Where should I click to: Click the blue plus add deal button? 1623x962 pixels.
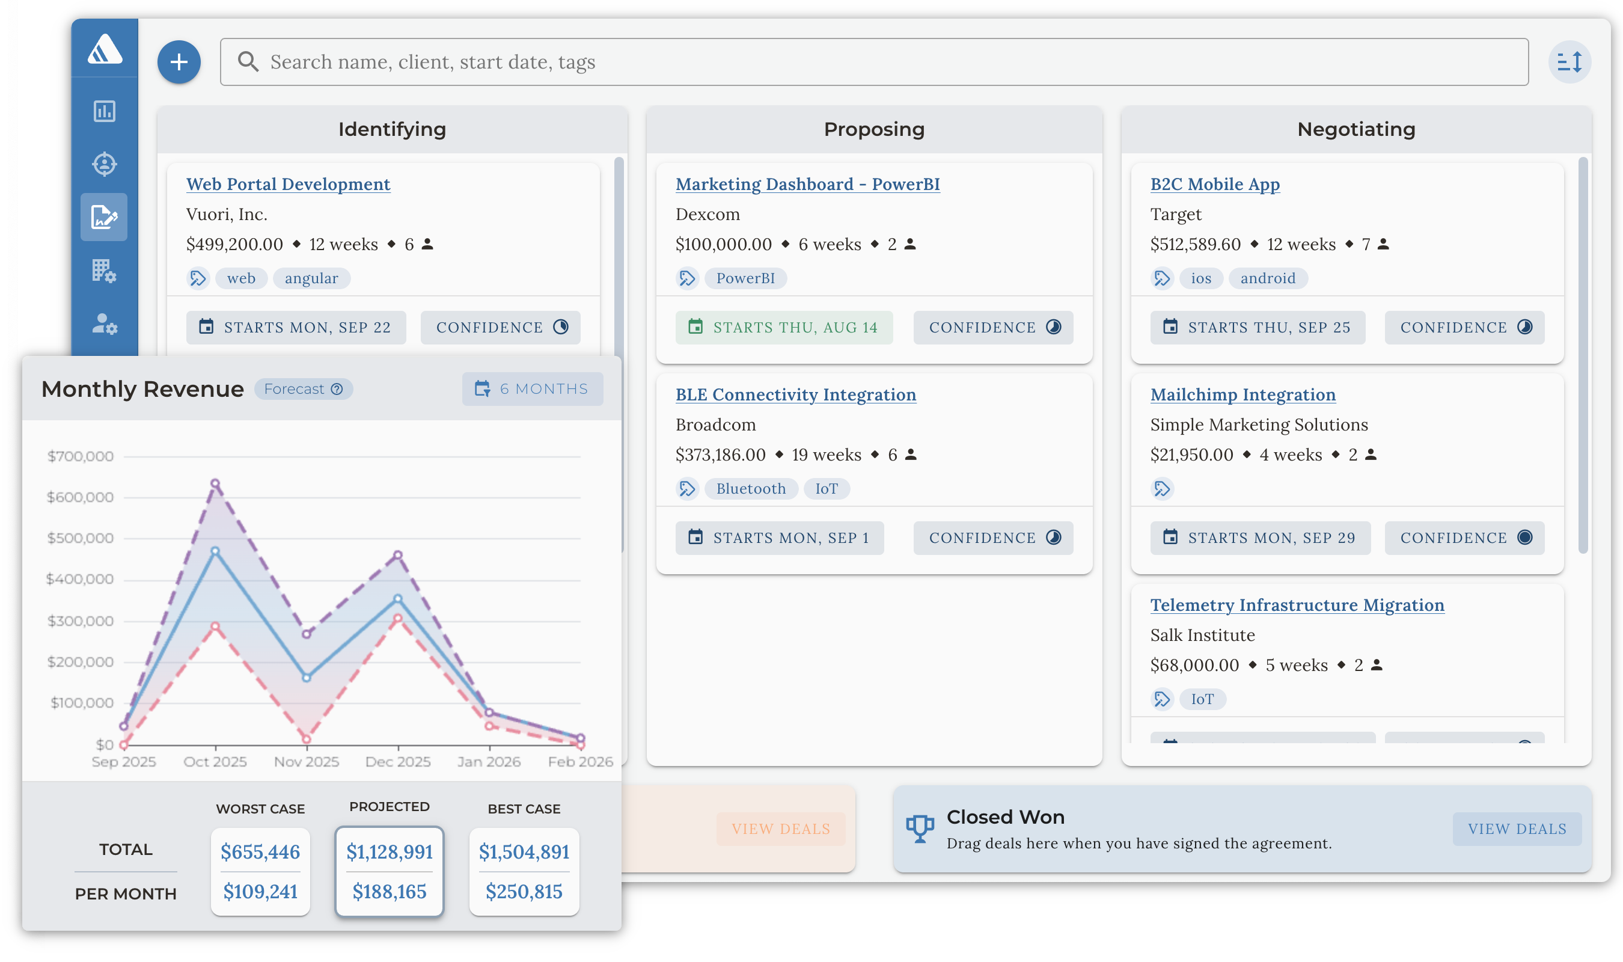pos(179,63)
